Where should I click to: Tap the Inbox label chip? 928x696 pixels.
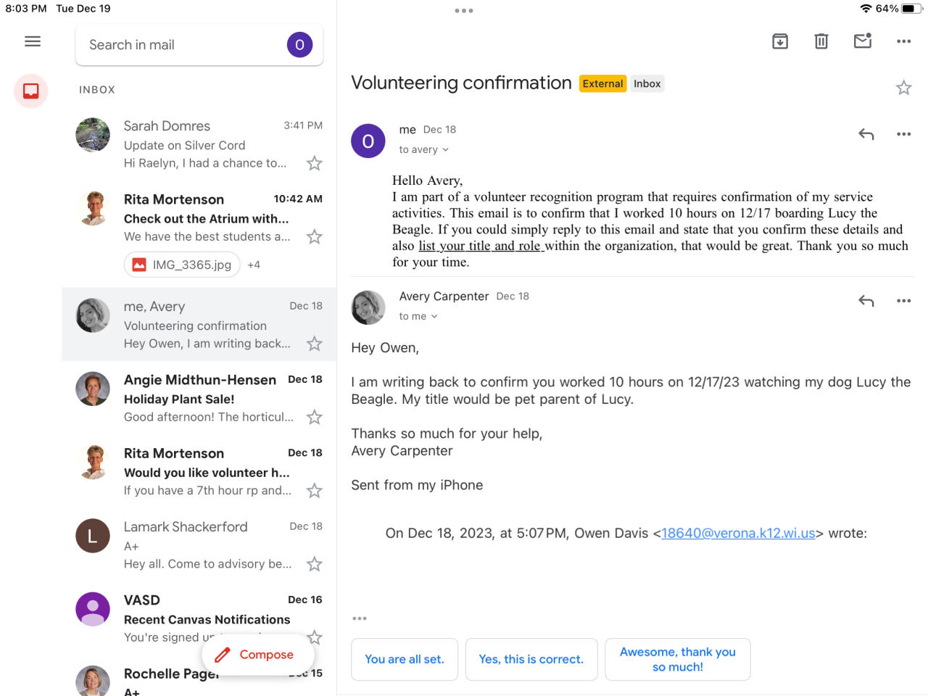647,83
